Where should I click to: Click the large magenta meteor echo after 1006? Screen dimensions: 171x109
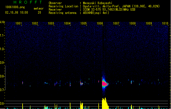(x=105, y=84)
